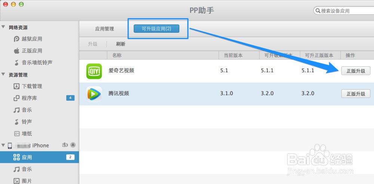Select the 墙纸 sidebar item
Screen dimensions: 374x184
[39, 134]
